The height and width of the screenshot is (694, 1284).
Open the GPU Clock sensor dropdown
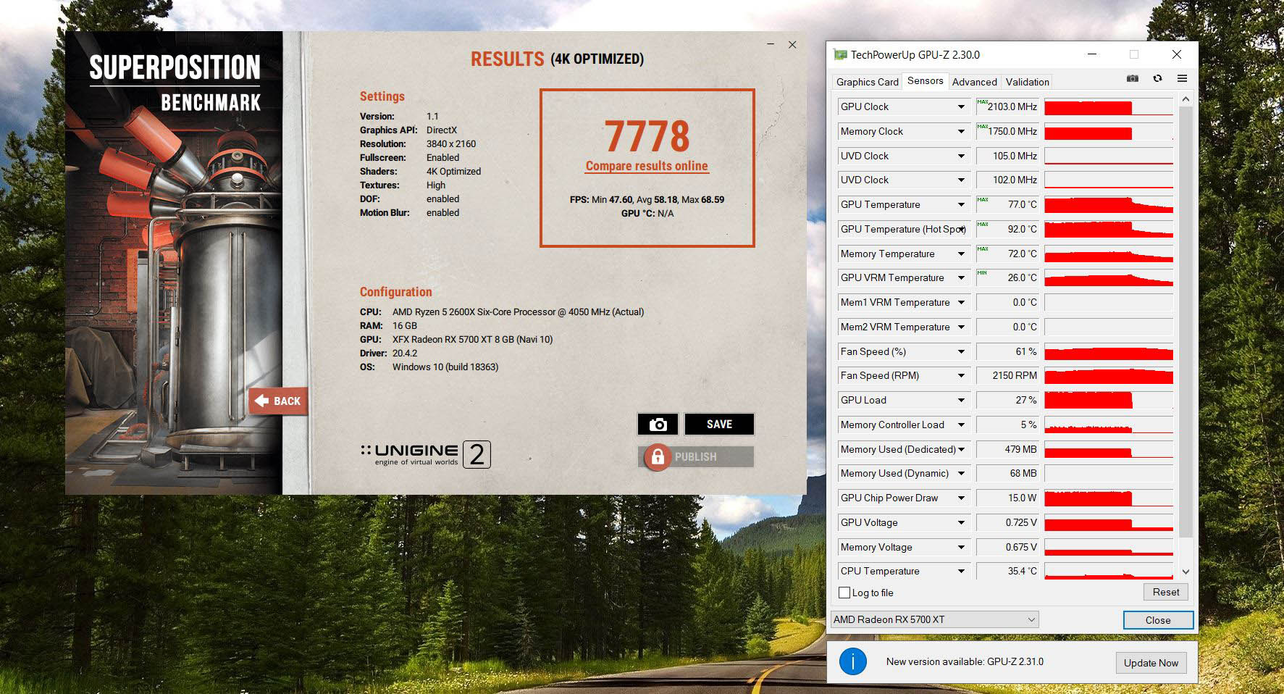point(961,106)
